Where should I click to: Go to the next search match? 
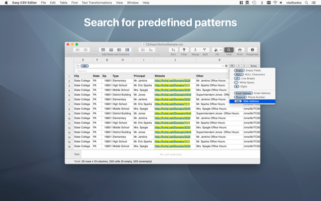(x=244, y=66)
